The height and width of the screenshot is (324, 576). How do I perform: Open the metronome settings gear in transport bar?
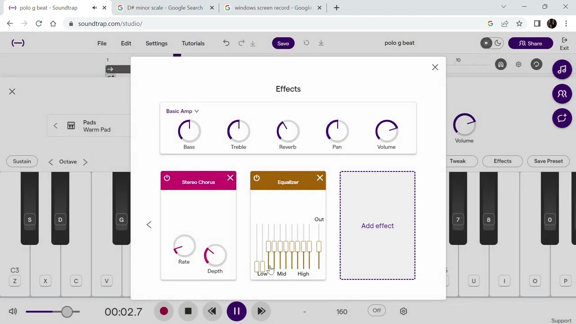tap(403, 311)
